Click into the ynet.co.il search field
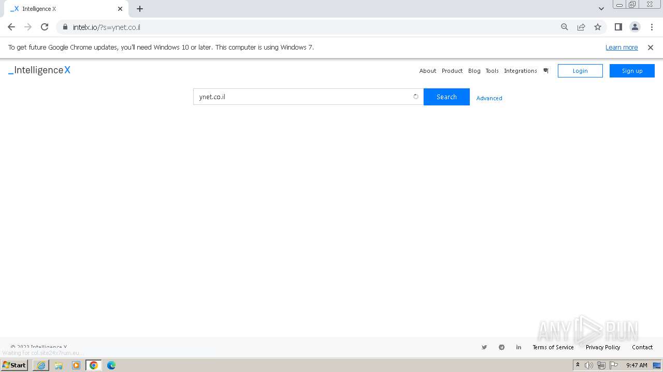 308,97
